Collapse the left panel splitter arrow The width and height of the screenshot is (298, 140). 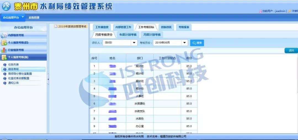click(x=48, y=79)
